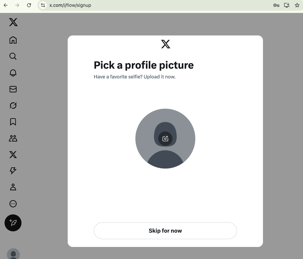Bookmark this page with star icon
303x259 pixels.
297,5
